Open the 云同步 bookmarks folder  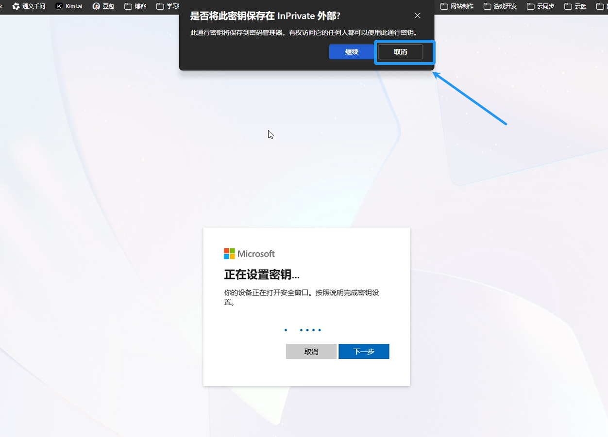[x=540, y=6]
